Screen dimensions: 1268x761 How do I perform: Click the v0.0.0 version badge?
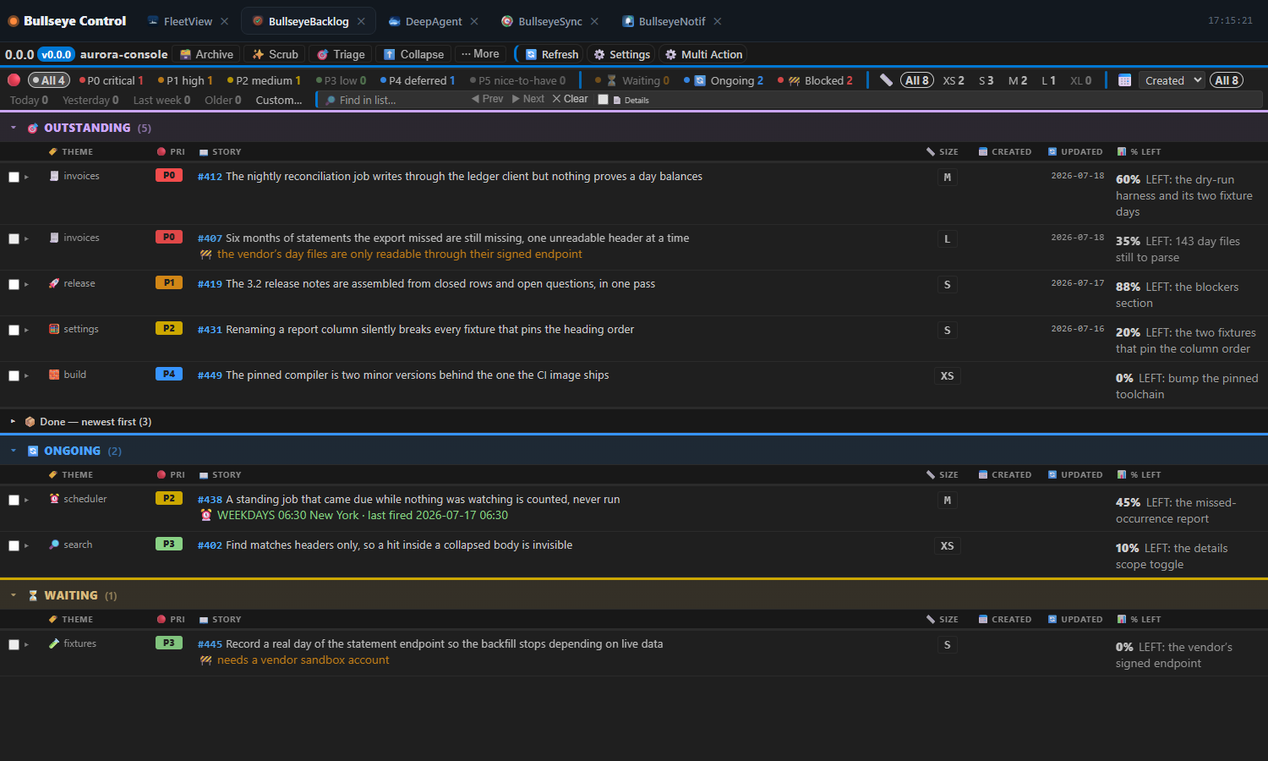pyautogui.click(x=57, y=54)
